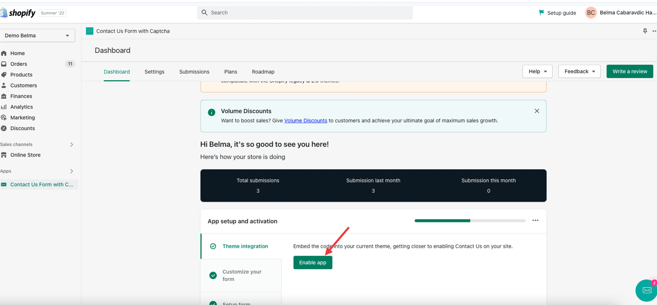
Task: Expand the Feedback dropdown
Action: coord(579,71)
